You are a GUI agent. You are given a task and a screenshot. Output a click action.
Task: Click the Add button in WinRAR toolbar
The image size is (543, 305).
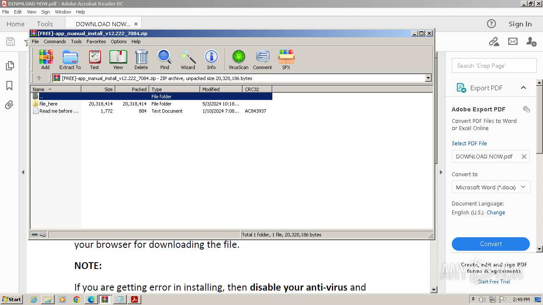pyautogui.click(x=45, y=59)
